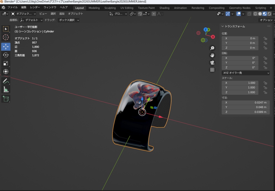Screen dimensions: 275x191
Task: Select the Transform tool
Action: point(6,71)
